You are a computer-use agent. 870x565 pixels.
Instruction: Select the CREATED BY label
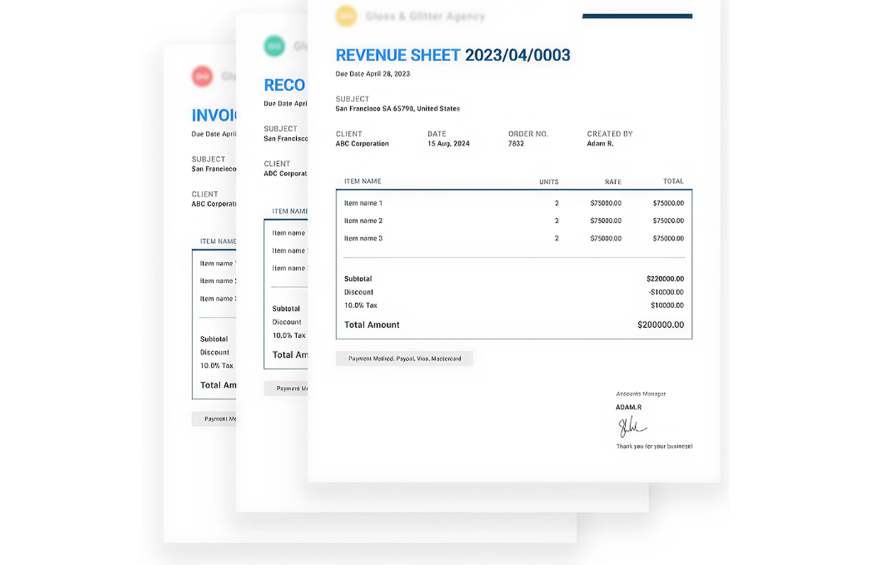pyautogui.click(x=610, y=133)
